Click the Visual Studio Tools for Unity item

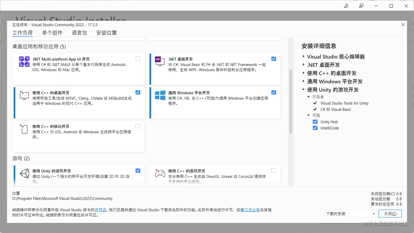point(344,103)
